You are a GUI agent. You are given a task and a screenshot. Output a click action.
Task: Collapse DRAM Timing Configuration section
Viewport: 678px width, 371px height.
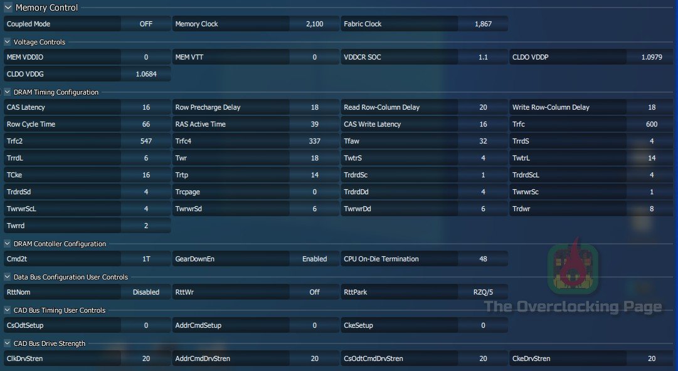click(8, 92)
